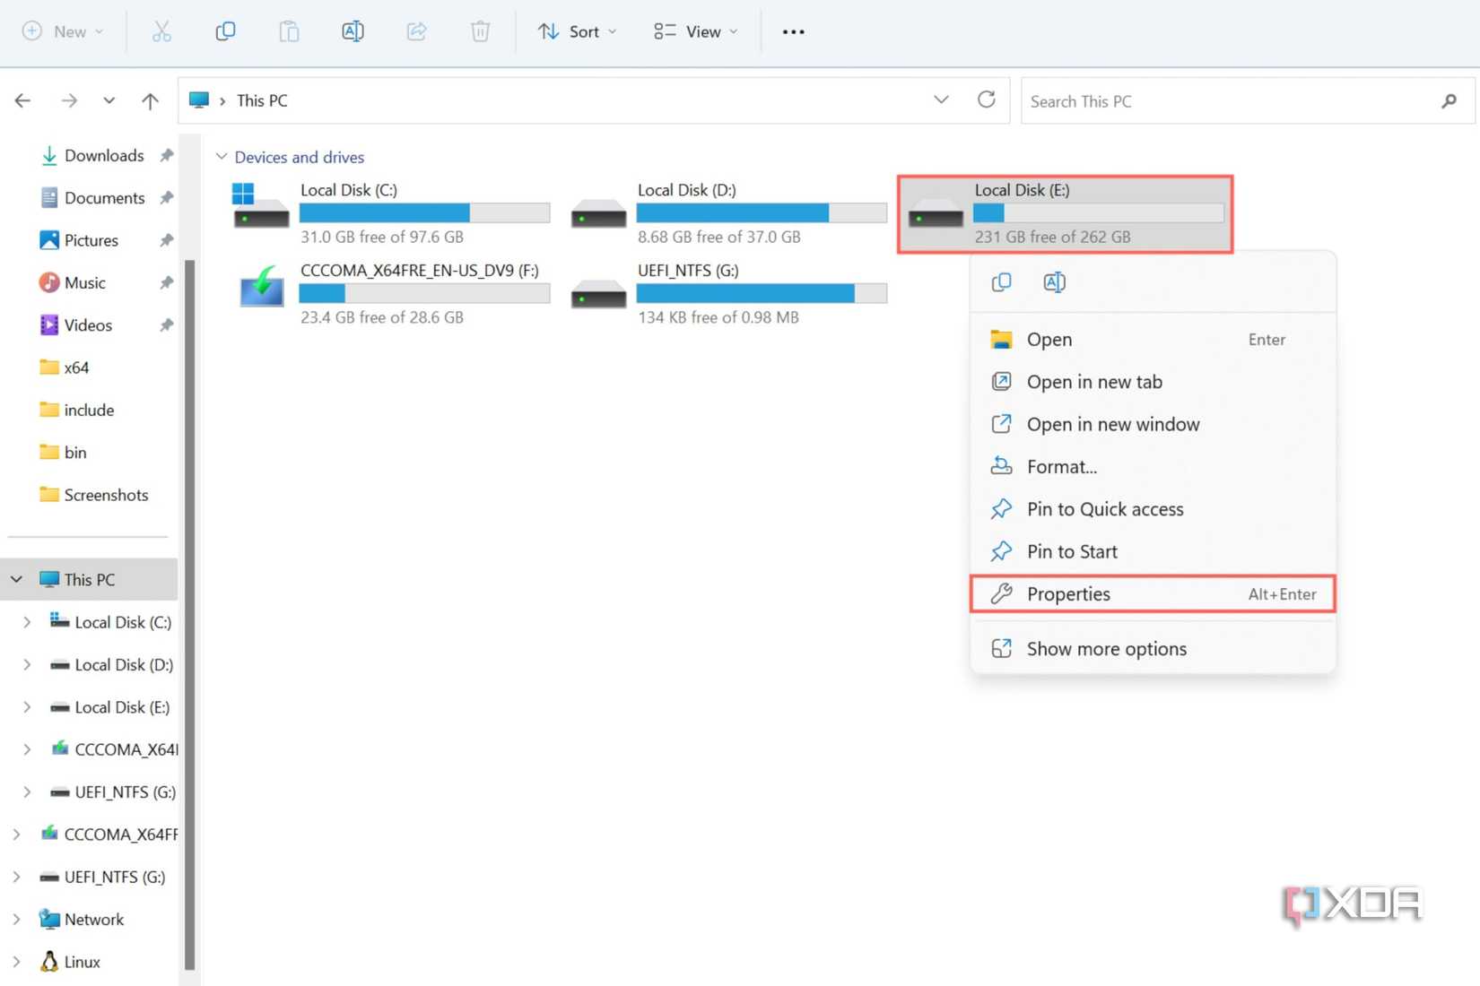The width and height of the screenshot is (1480, 986).
Task: Open the Sort dropdown menu
Action: [578, 31]
